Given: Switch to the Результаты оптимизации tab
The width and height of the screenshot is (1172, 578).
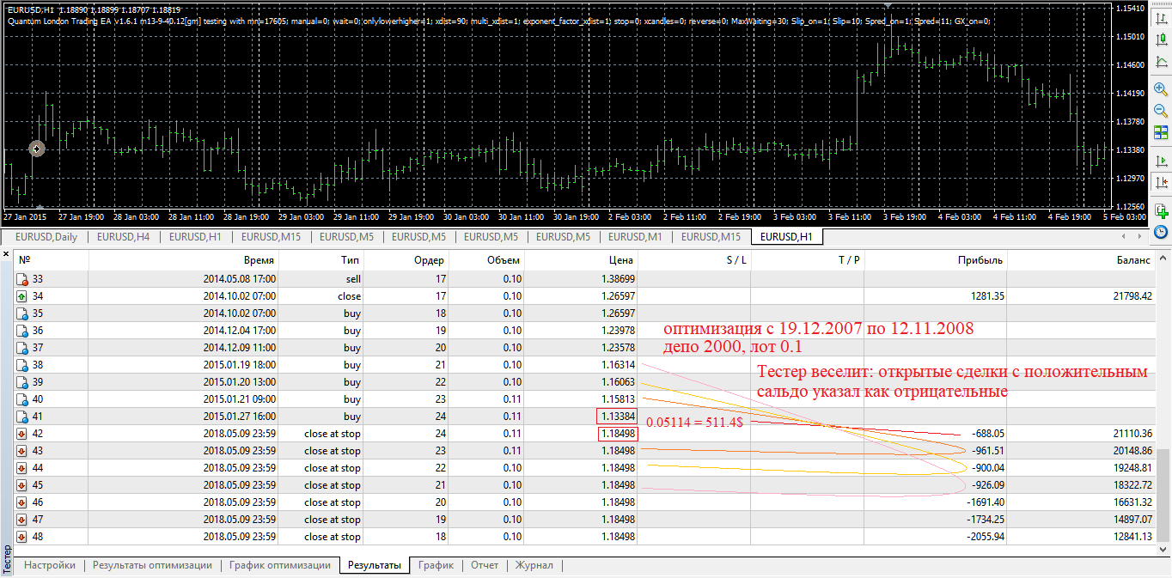Looking at the screenshot, I should 152,565.
